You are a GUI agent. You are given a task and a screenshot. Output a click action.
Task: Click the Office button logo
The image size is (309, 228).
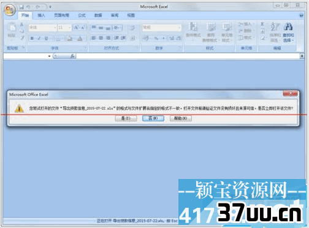coord(10,10)
